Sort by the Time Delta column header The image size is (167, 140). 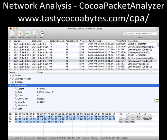(x=121, y=41)
